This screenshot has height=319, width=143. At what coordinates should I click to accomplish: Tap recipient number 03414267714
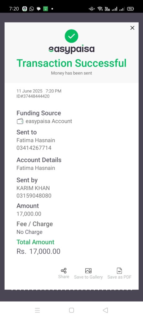tap(34, 148)
